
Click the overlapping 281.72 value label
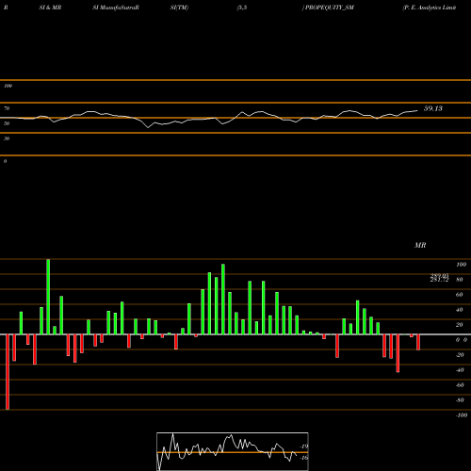click(439, 280)
